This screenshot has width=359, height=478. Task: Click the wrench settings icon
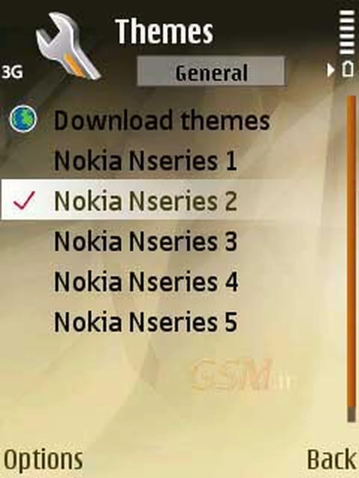[x=68, y=46]
